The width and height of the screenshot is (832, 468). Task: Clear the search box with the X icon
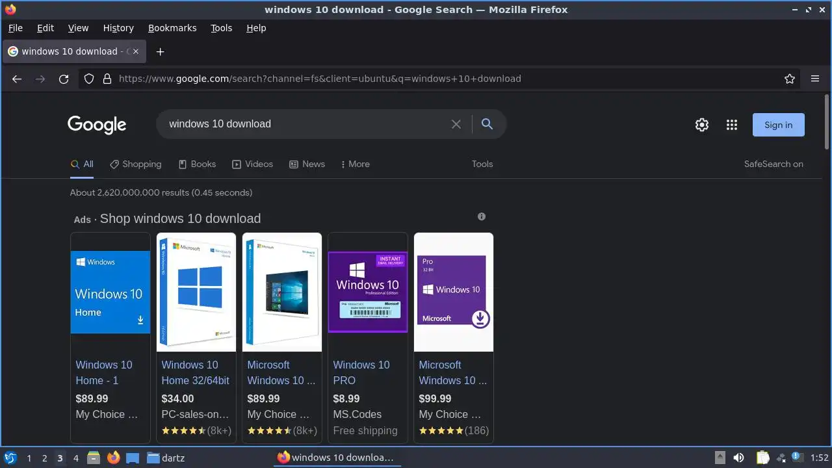coord(456,124)
